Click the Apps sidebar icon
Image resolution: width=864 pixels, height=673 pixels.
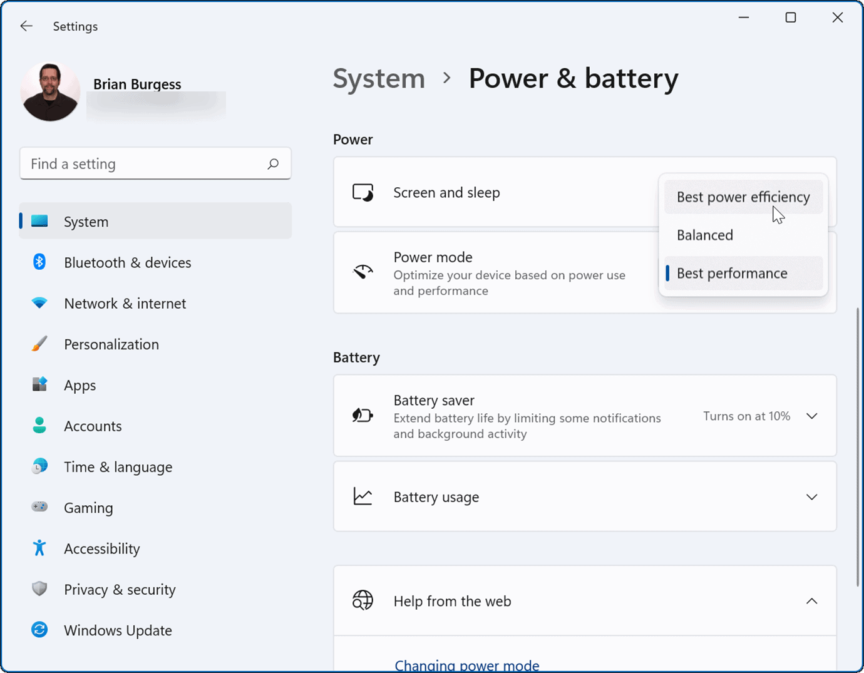[39, 384]
